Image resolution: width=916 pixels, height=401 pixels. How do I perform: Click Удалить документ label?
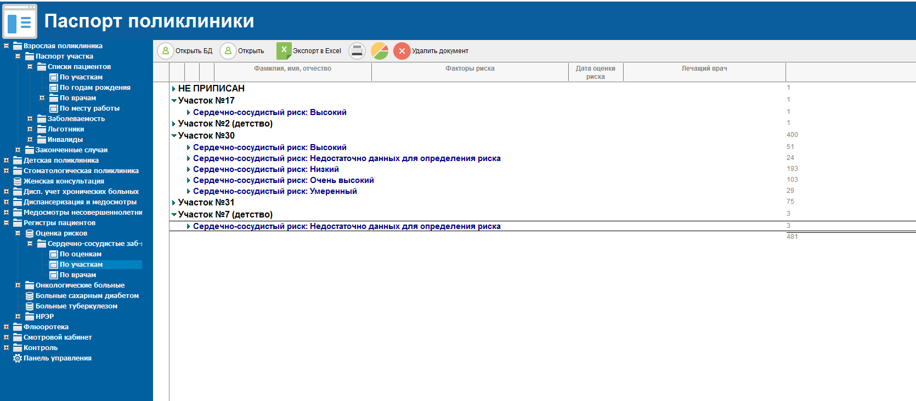click(x=440, y=51)
